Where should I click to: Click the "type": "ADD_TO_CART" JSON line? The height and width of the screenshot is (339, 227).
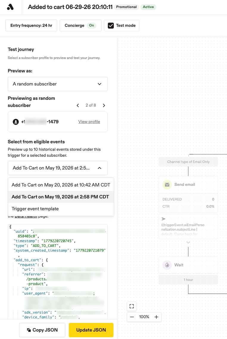coord(37,245)
